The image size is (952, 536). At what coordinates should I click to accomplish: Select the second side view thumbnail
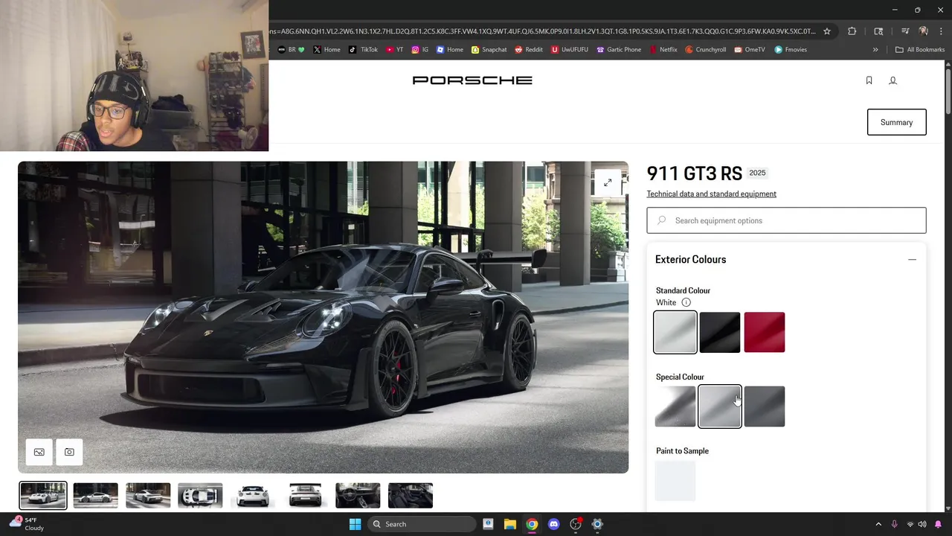click(x=95, y=496)
